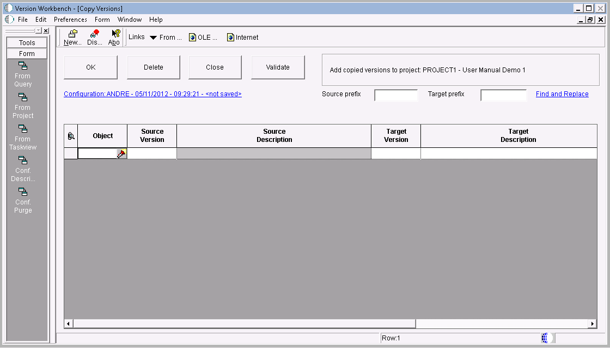
Task: Open the Internet toolbar item
Action: pyautogui.click(x=242, y=37)
